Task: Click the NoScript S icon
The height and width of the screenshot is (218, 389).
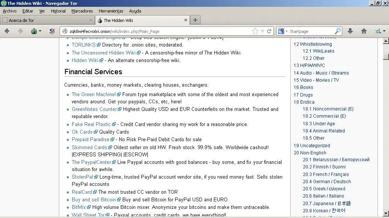Action: 52,31
